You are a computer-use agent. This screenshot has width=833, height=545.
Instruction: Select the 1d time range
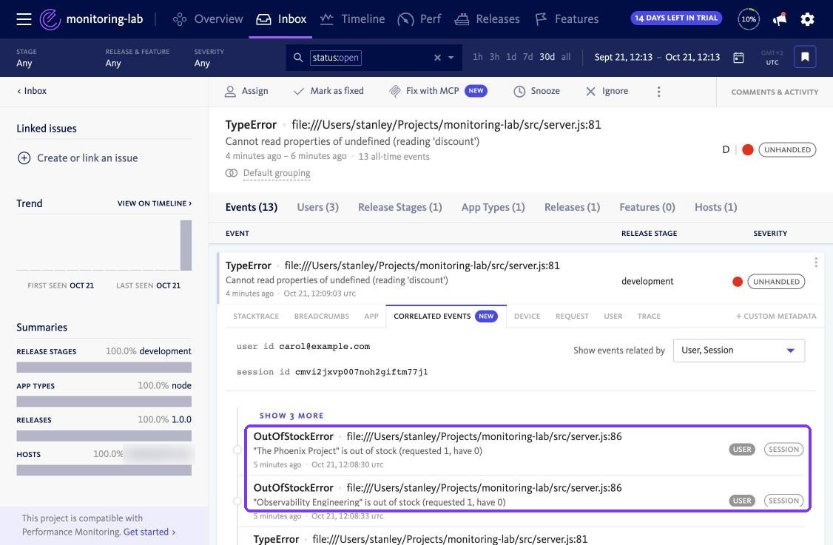point(511,57)
